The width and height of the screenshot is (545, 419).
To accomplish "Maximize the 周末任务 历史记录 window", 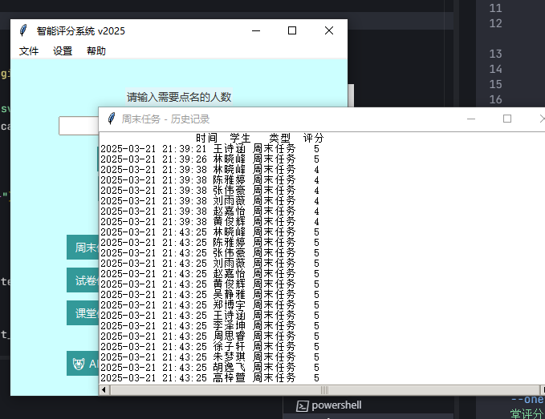I will click(x=507, y=119).
